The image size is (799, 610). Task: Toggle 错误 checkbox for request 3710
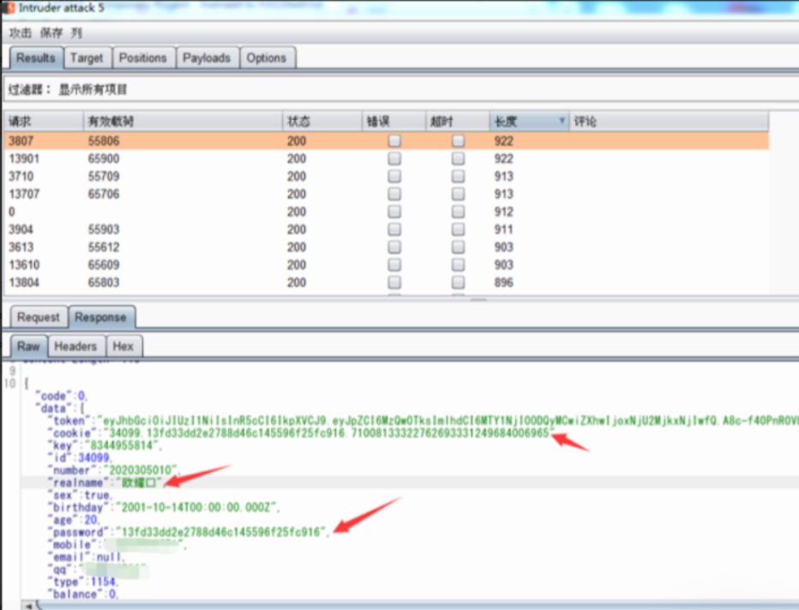pyautogui.click(x=394, y=176)
